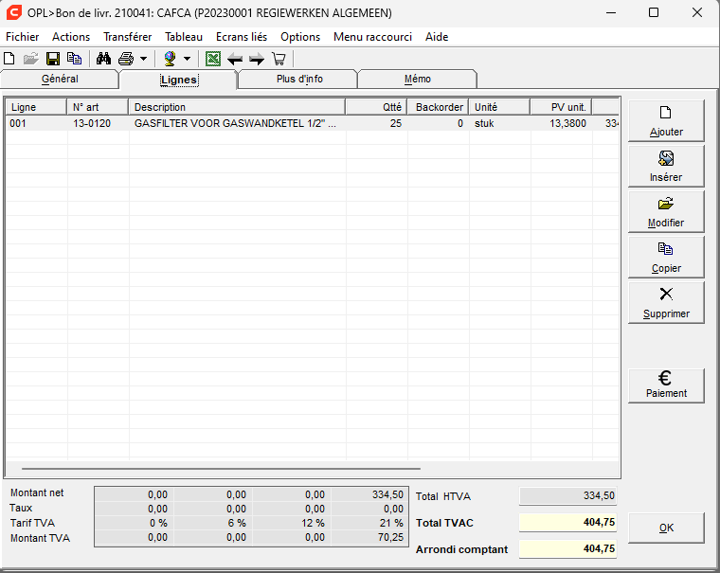Open the Transférer menu
The width and height of the screenshot is (720, 573).
[x=128, y=37]
